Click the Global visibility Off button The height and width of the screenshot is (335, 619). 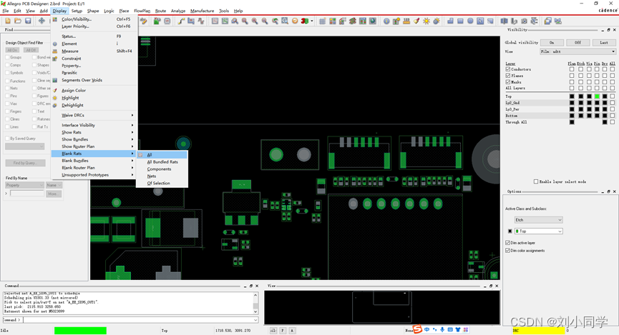577,42
